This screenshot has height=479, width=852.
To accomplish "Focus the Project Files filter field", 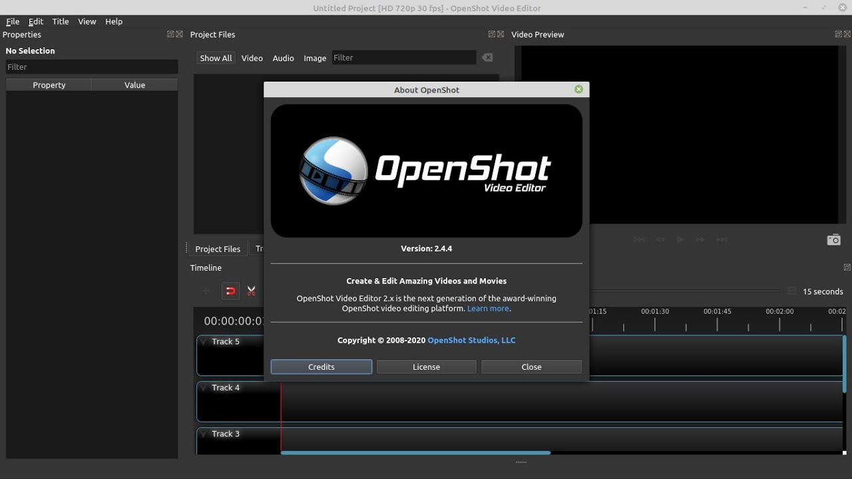I will pos(403,58).
